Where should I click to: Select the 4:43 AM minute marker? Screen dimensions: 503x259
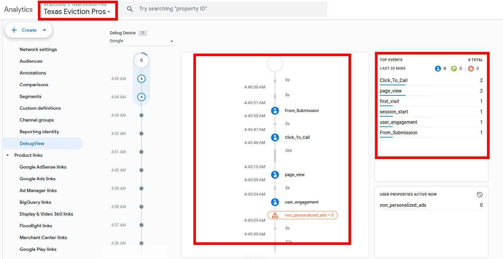click(141, 115)
